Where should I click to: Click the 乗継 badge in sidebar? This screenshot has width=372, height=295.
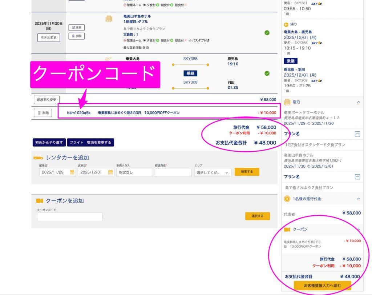(291, 61)
